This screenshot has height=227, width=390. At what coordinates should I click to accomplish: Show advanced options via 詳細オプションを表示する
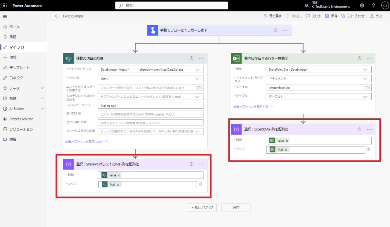tap(253, 106)
